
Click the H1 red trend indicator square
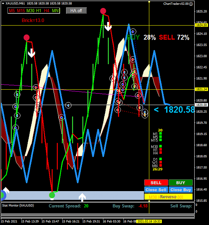(160, 149)
